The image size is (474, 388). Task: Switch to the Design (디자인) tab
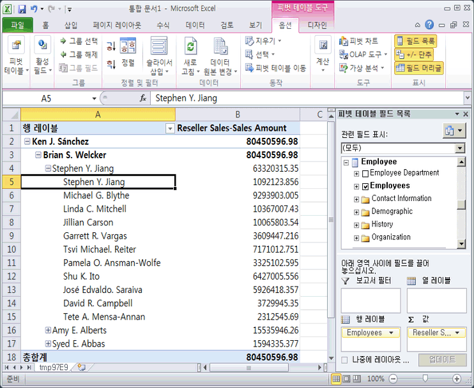pyautogui.click(x=317, y=25)
